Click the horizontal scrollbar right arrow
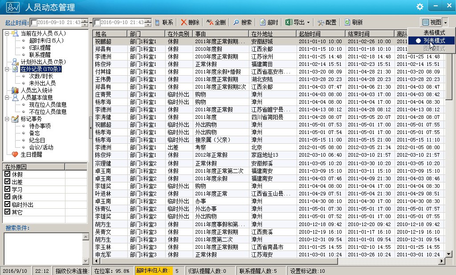 pos(442,261)
